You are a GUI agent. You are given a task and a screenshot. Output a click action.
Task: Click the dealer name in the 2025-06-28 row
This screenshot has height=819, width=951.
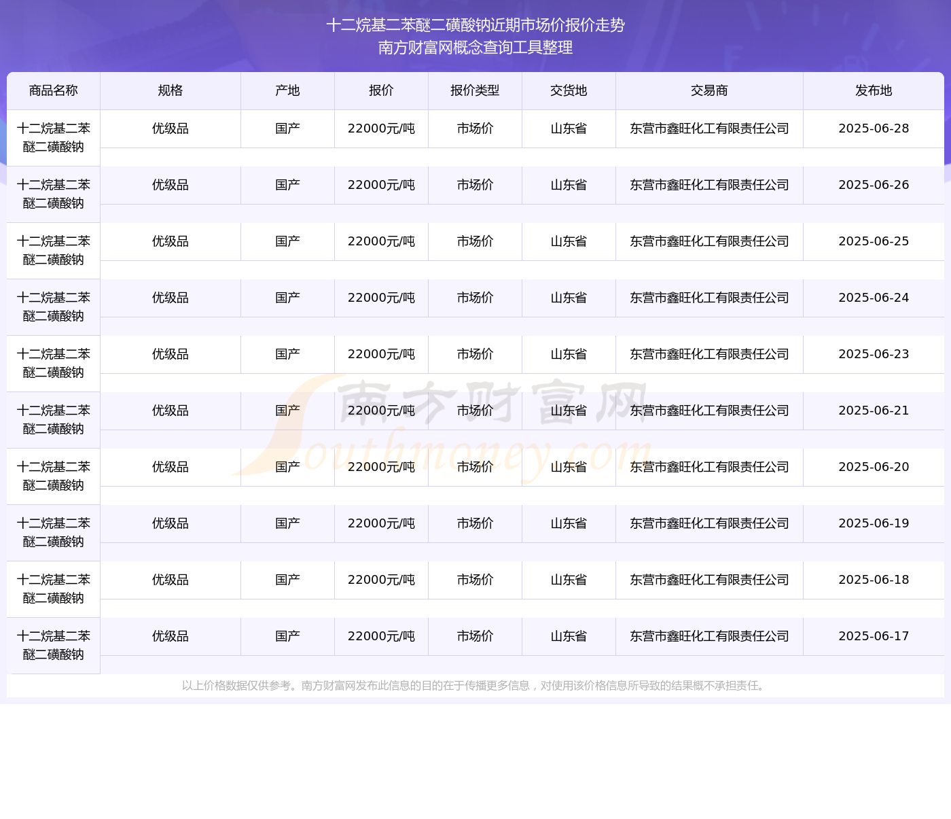(709, 128)
